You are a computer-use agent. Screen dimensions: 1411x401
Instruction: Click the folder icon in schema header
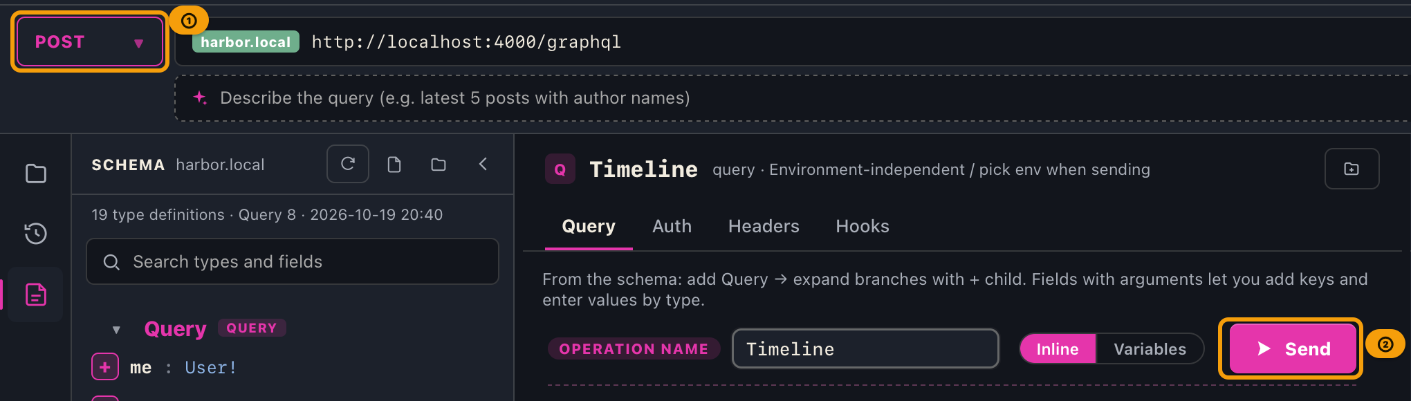coord(439,165)
